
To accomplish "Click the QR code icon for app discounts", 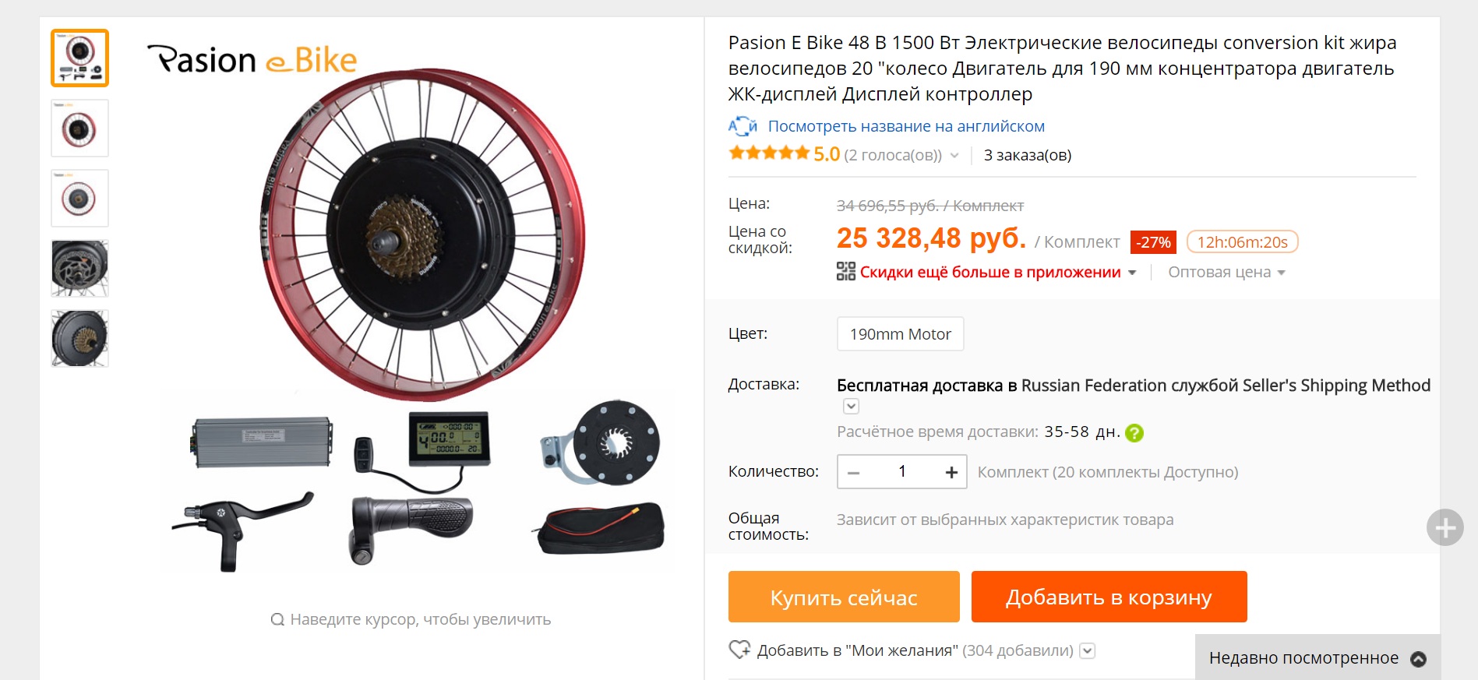I will click(x=846, y=271).
